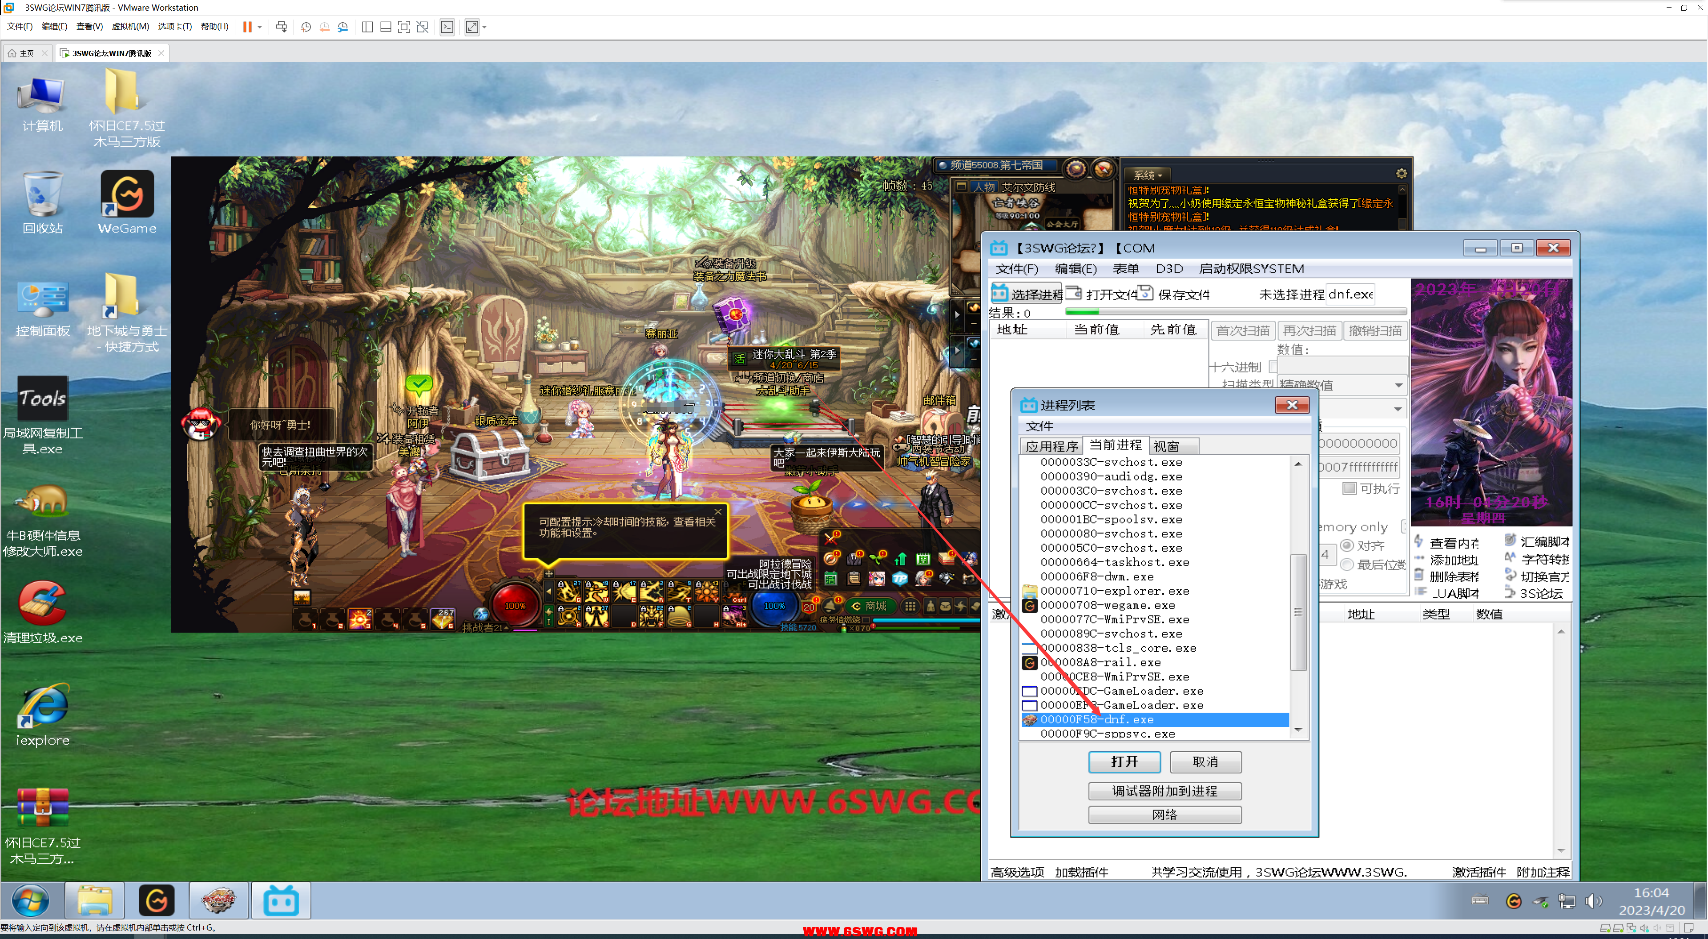Click the 打开 button in process list dialog
Image resolution: width=1708 pixels, height=939 pixels.
1124,761
